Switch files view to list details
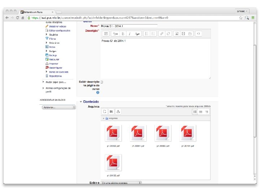 pos(201,112)
